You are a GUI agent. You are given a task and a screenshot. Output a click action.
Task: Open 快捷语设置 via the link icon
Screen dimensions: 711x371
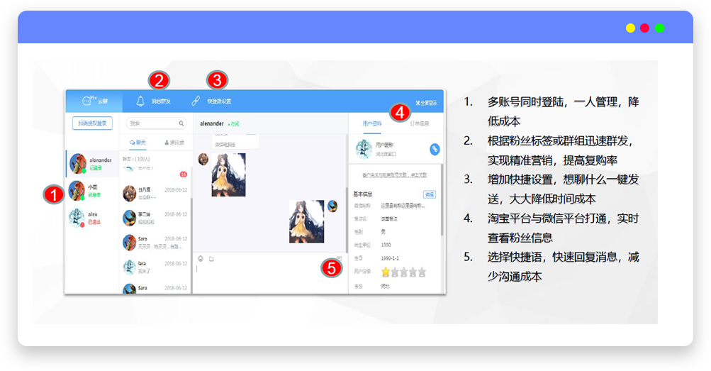196,101
